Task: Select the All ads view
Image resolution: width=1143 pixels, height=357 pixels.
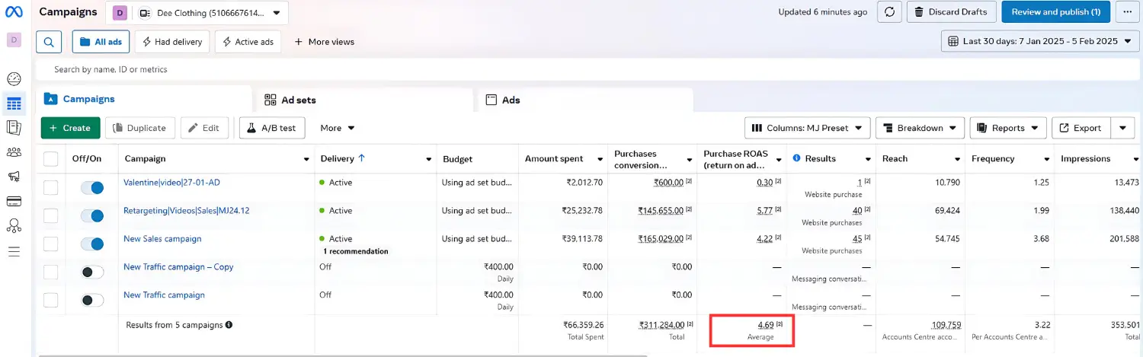Action: tap(101, 42)
